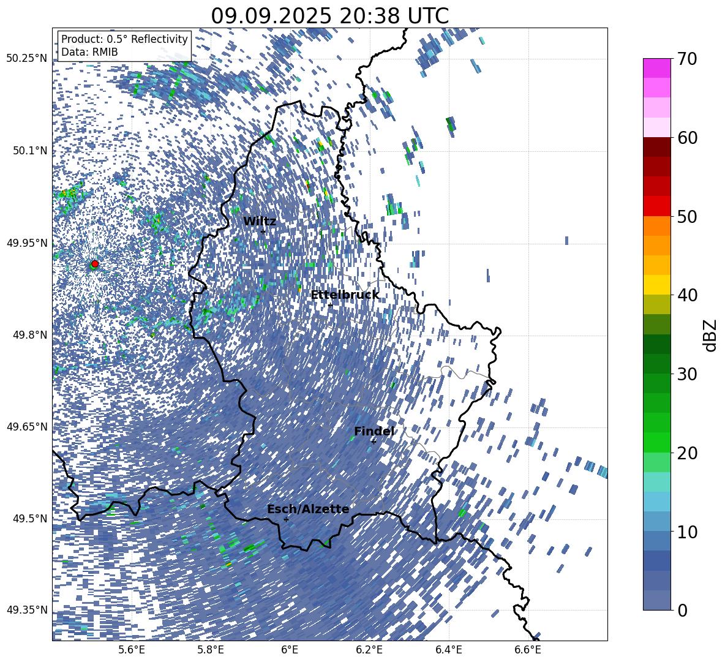This screenshot has height=662, width=725.
Task: Click the yellow colorbar segment above 40
Action: [x=656, y=285]
